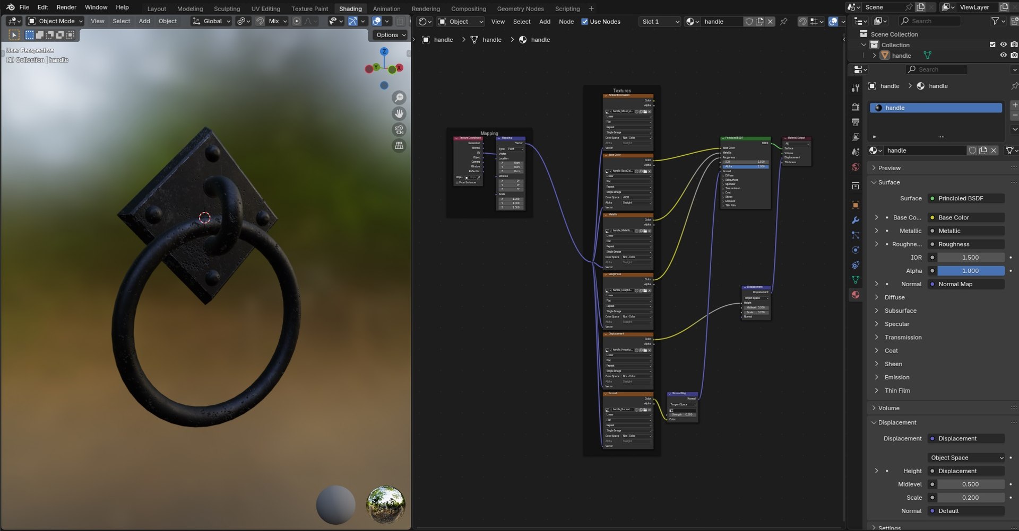Image resolution: width=1019 pixels, height=531 pixels.
Task: Collapse the Surface panel
Action: [x=888, y=182]
